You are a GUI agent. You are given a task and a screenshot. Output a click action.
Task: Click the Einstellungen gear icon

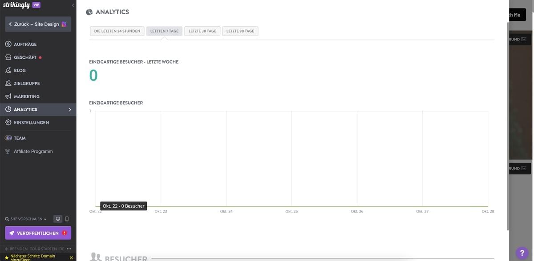(8, 122)
